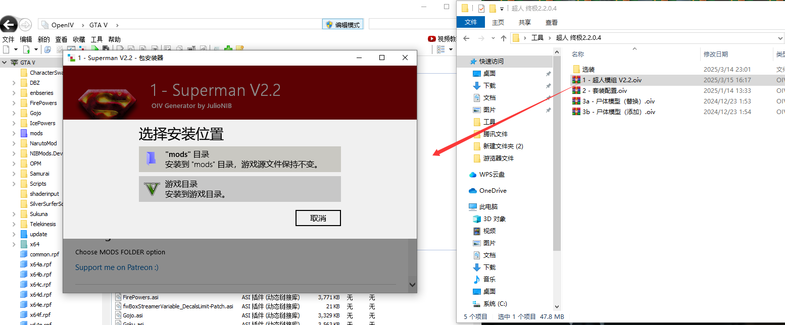Expand the update folder in OpenIV tree
This screenshot has width=785, height=325.
[x=14, y=234]
